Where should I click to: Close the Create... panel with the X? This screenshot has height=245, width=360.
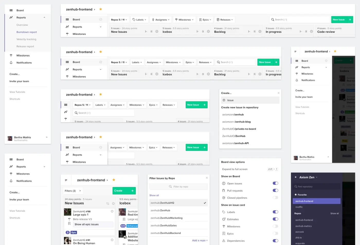278,93
